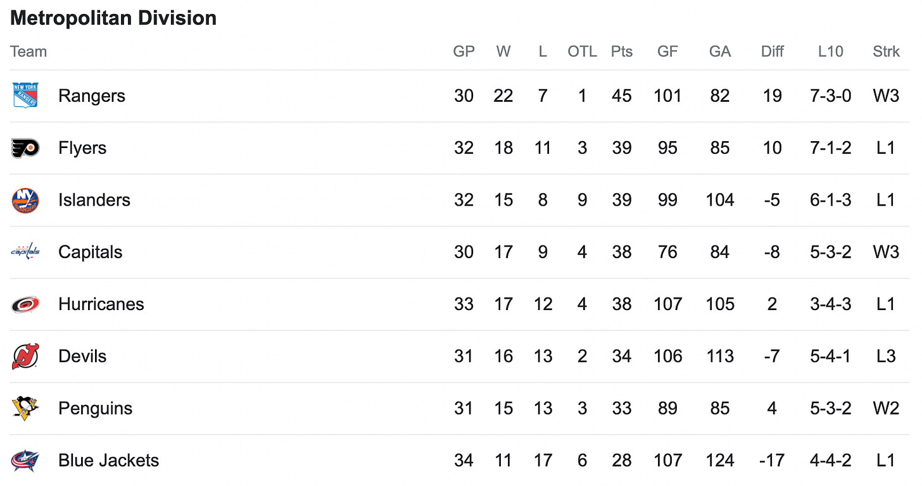Click the L10 column header
The width and height of the screenshot is (922, 486).
pyautogui.click(x=830, y=52)
